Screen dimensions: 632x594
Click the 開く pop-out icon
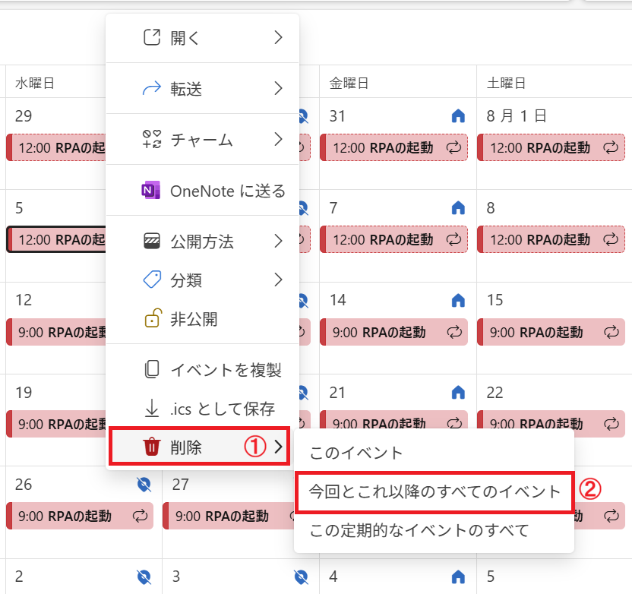(152, 37)
